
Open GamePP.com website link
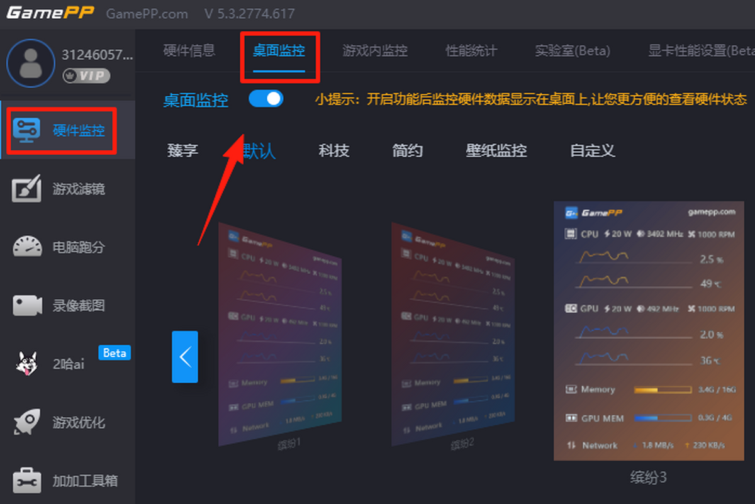[148, 13]
